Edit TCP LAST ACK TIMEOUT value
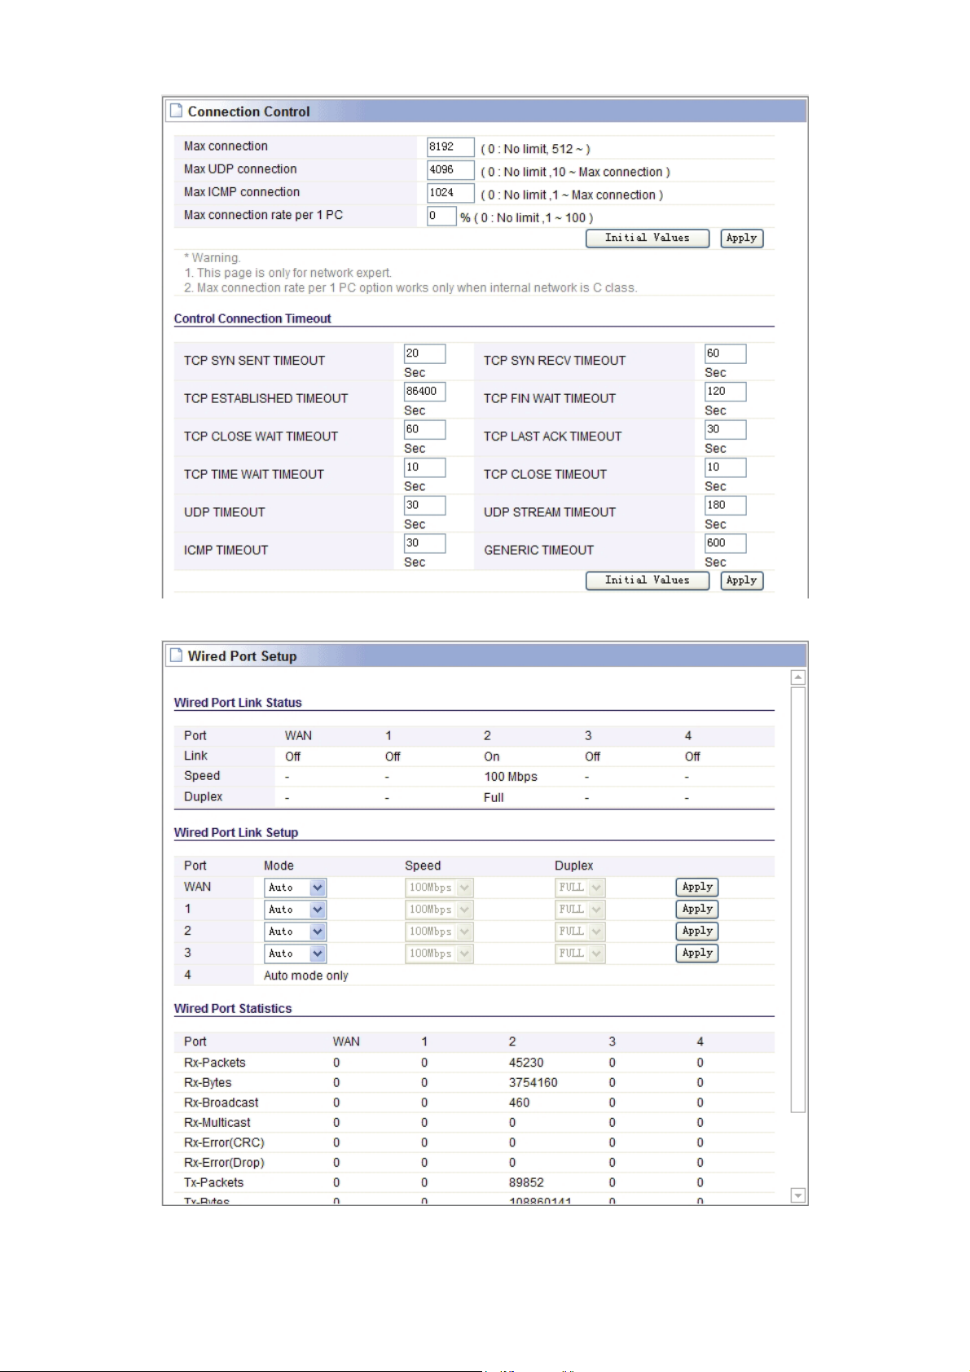Viewport: 970px width, 1372px height. click(725, 429)
